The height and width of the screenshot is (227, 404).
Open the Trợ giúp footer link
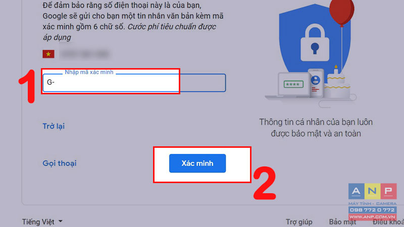299,221
